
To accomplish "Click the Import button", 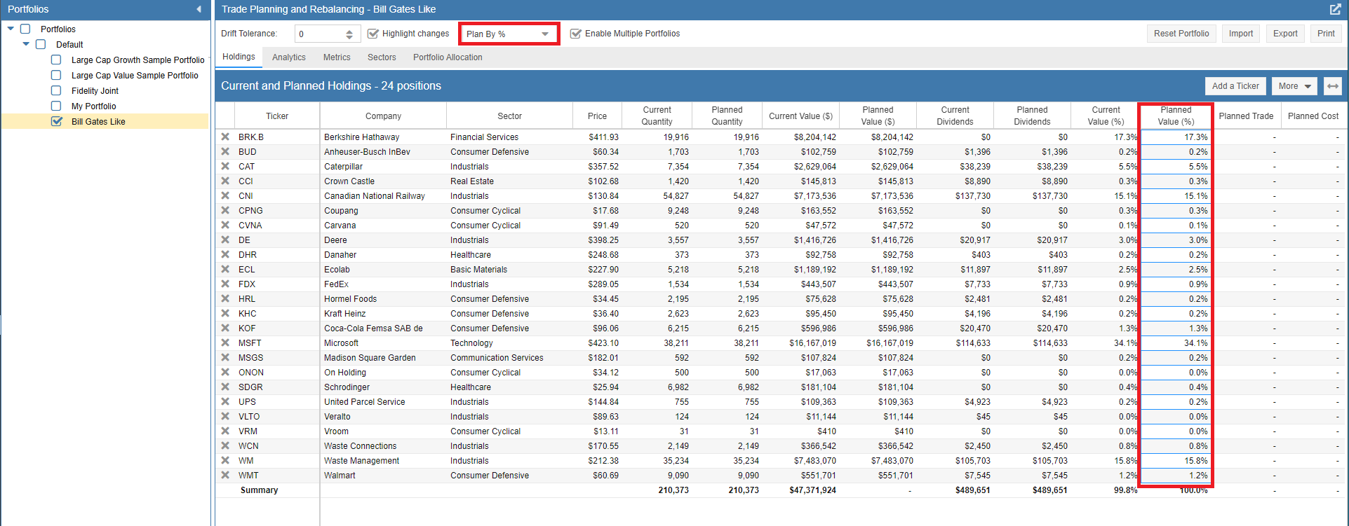I will 1241,34.
